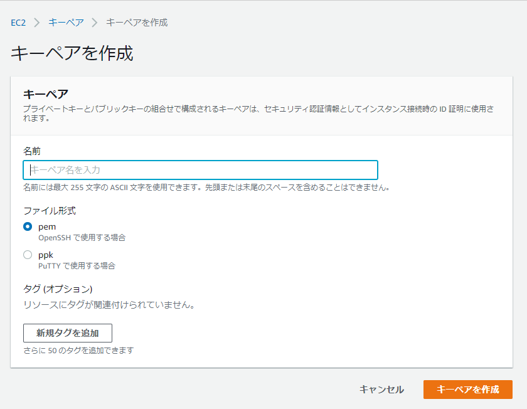The height and width of the screenshot is (409, 527).
Task: Click キャンセル to cancel key pair creation
Action: click(x=381, y=389)
